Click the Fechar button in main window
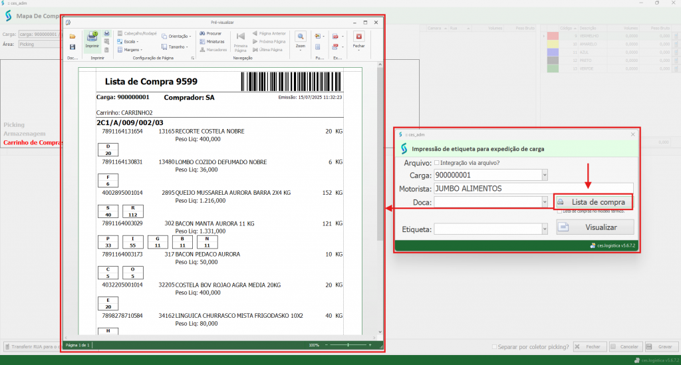This screenshot has width=681, height=365. 590,347
